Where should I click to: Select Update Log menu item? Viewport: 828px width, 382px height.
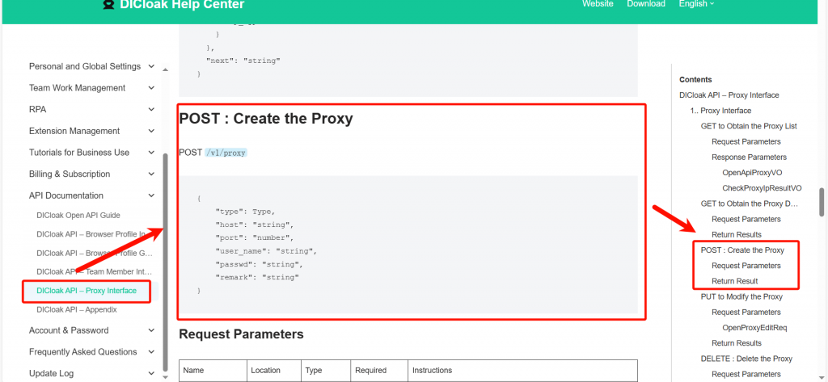51,374
